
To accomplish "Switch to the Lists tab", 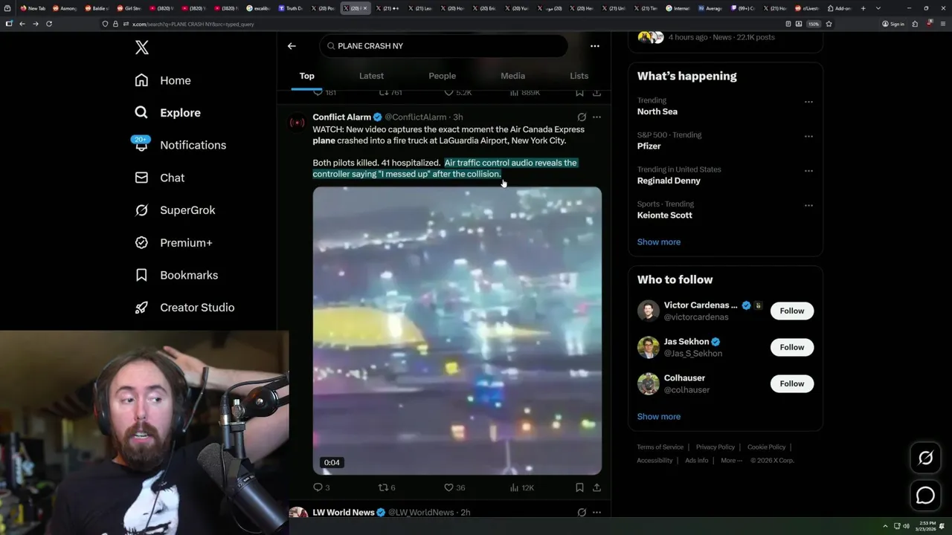I will click(579, 76).
